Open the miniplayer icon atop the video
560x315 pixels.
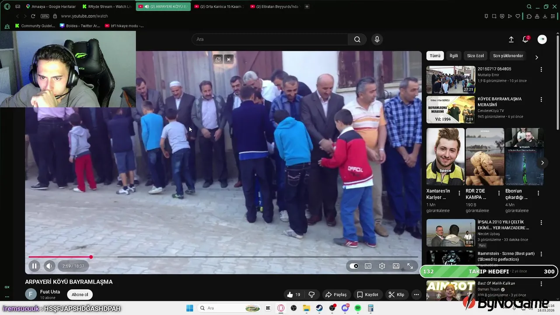(x=218, y=59)
